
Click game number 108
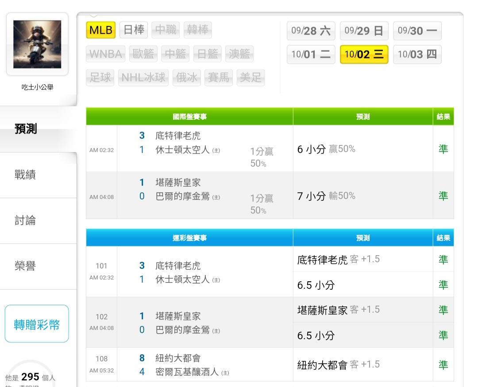coord(101,359)
